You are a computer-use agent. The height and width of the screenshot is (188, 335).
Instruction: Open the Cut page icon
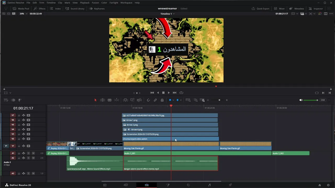(126, 185)
